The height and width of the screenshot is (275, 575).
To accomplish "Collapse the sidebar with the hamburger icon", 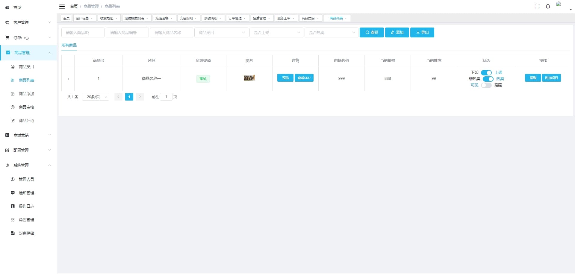I will pos(62,7).
